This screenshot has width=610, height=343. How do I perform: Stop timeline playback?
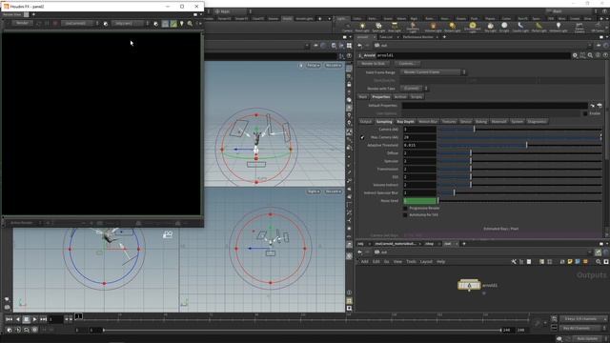(x=26, y=319)
